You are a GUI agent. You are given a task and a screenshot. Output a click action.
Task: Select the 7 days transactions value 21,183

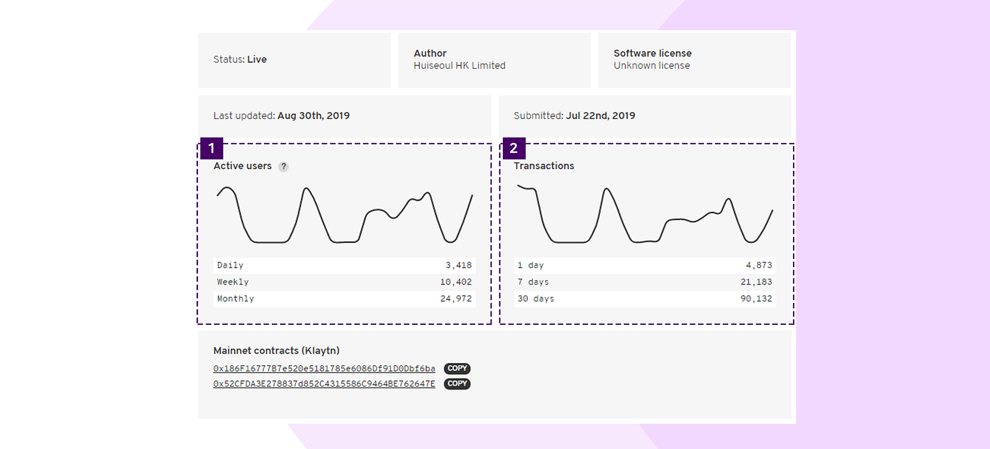(756, 282)
